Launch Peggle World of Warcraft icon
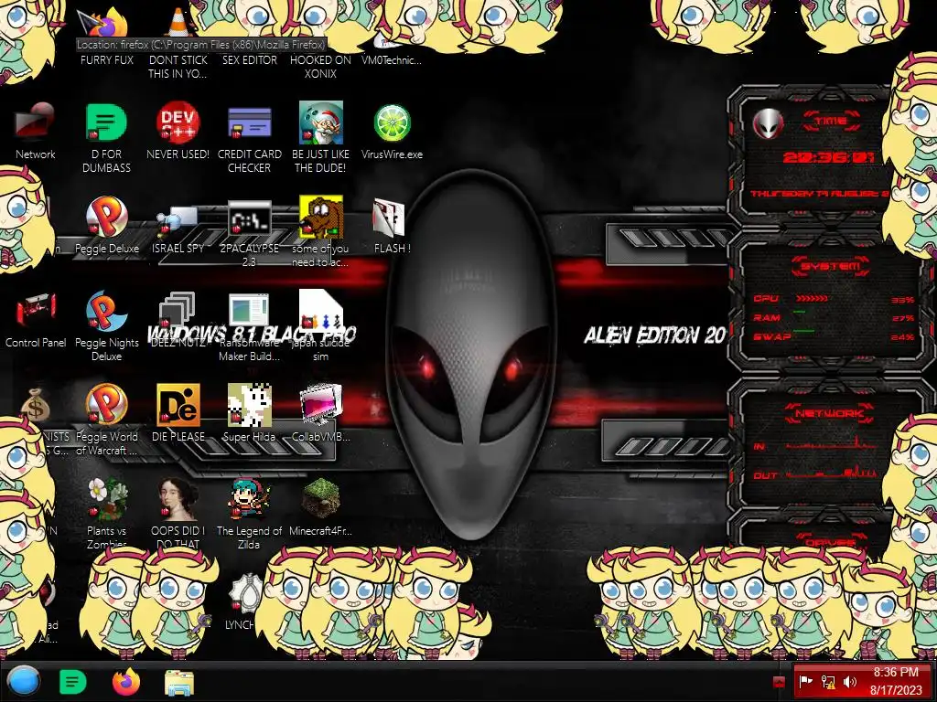 click(x=106, y=405)
